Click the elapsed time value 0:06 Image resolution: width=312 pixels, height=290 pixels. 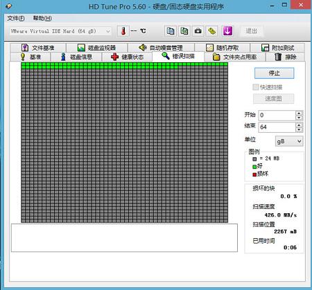tap(290, 248)
